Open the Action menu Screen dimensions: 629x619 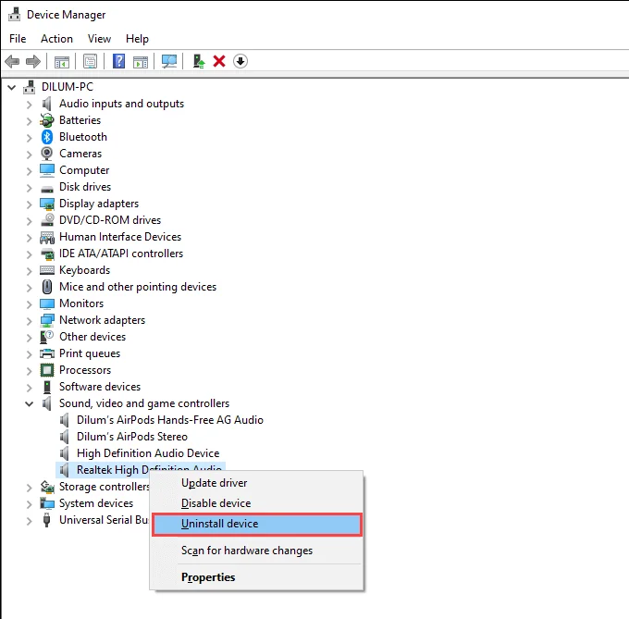[56, 39]
